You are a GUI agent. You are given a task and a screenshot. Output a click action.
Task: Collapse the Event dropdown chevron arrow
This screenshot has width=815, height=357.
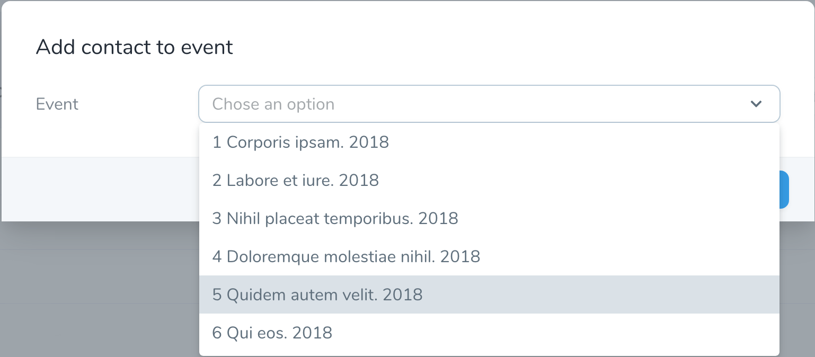(756, 104)
